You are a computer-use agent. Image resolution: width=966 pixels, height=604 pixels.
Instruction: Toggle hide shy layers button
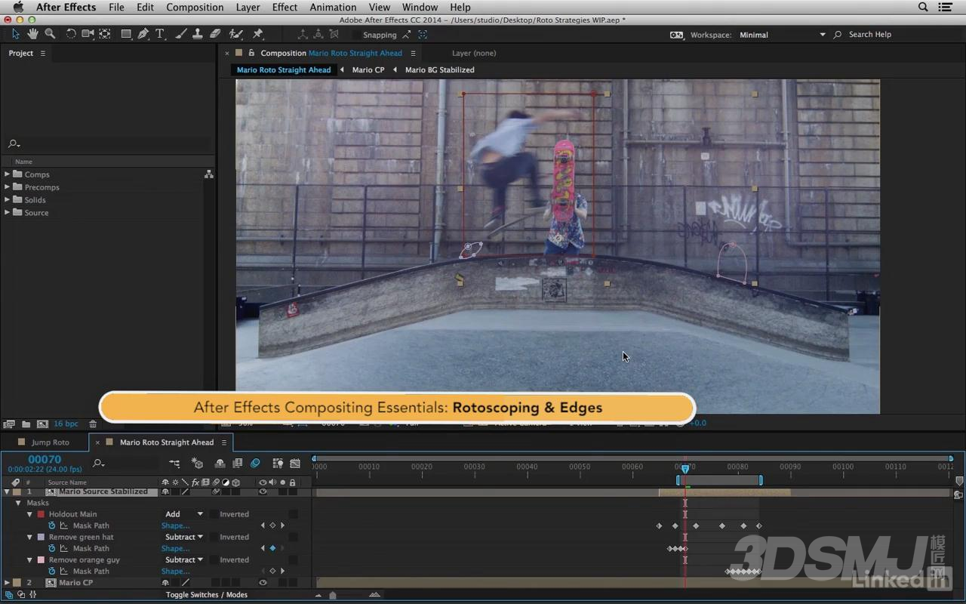[220, 463]
